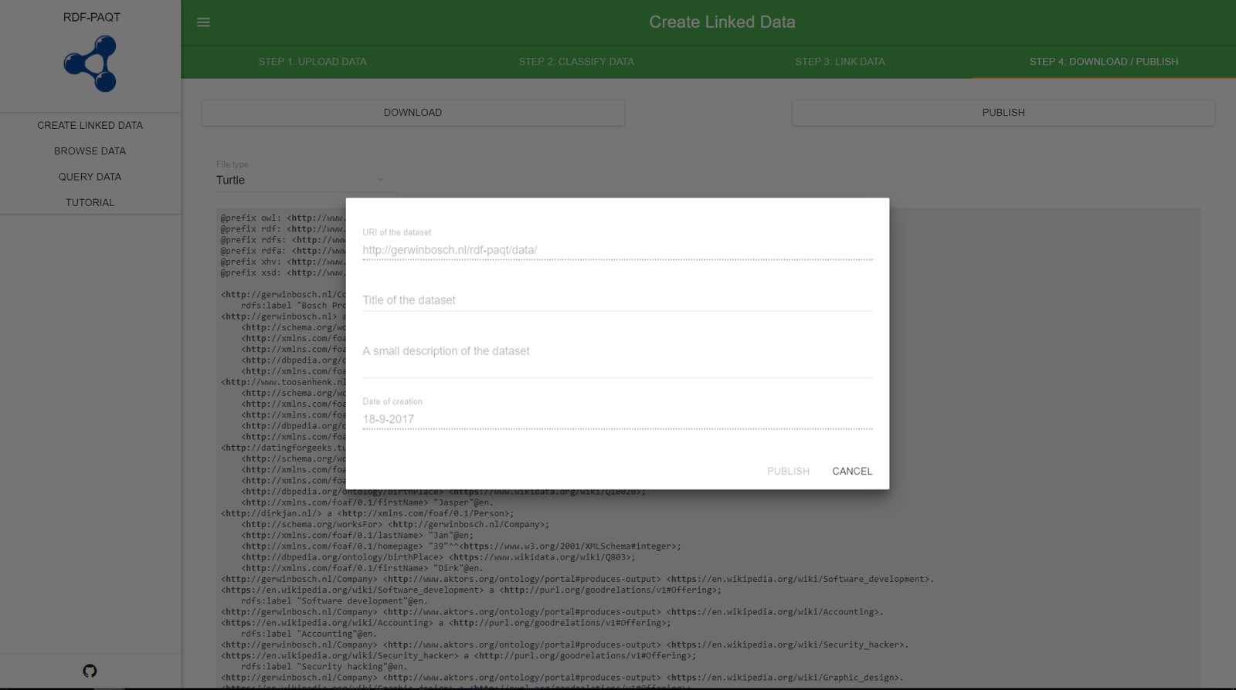1236x690 pixels.
Task: Click the Download button
Action: click(413, 113)
